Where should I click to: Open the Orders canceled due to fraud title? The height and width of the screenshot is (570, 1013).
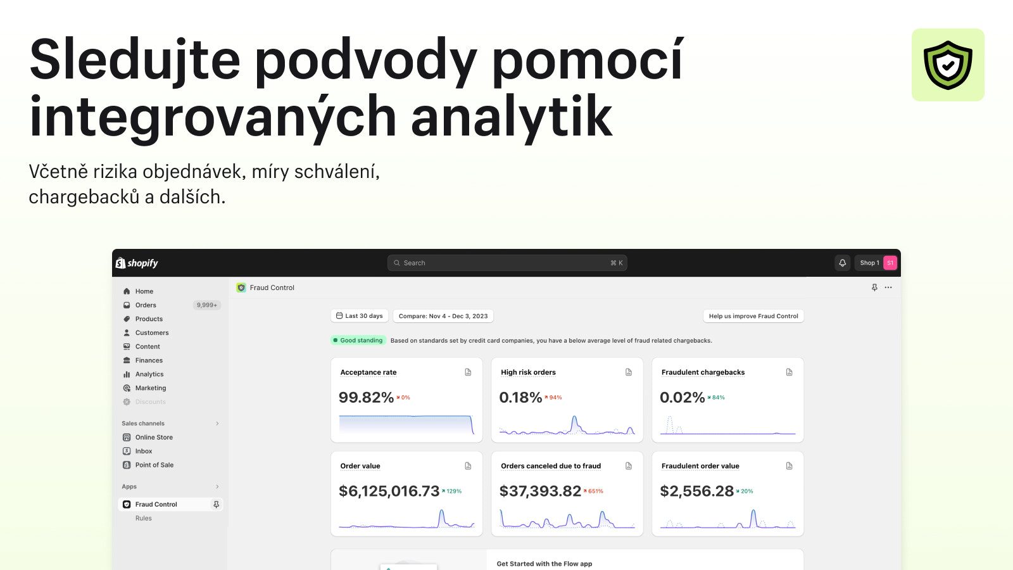(x=551, y=466)
